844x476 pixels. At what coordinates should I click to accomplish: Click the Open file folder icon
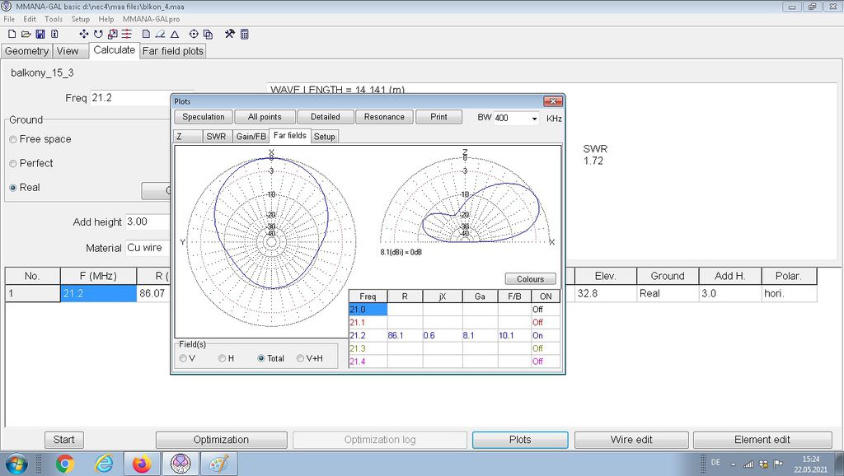26,35
